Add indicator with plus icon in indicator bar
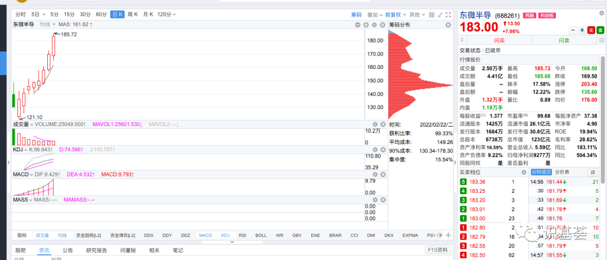 pyautogui.click(x=448, y=235)
